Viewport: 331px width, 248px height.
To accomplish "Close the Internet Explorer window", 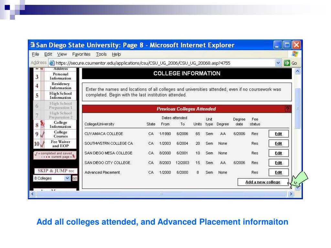I will point(296,45).
